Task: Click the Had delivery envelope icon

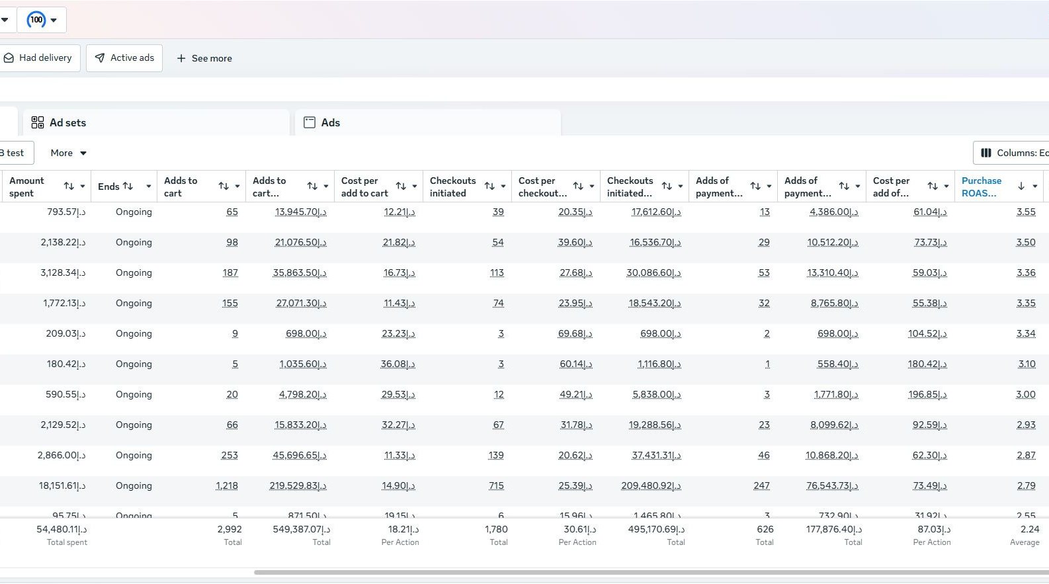Action: click(x=9, y=58)
